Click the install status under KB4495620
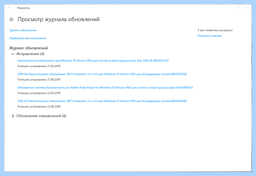This screenshot has height=176, width=256. coord(39,107)
